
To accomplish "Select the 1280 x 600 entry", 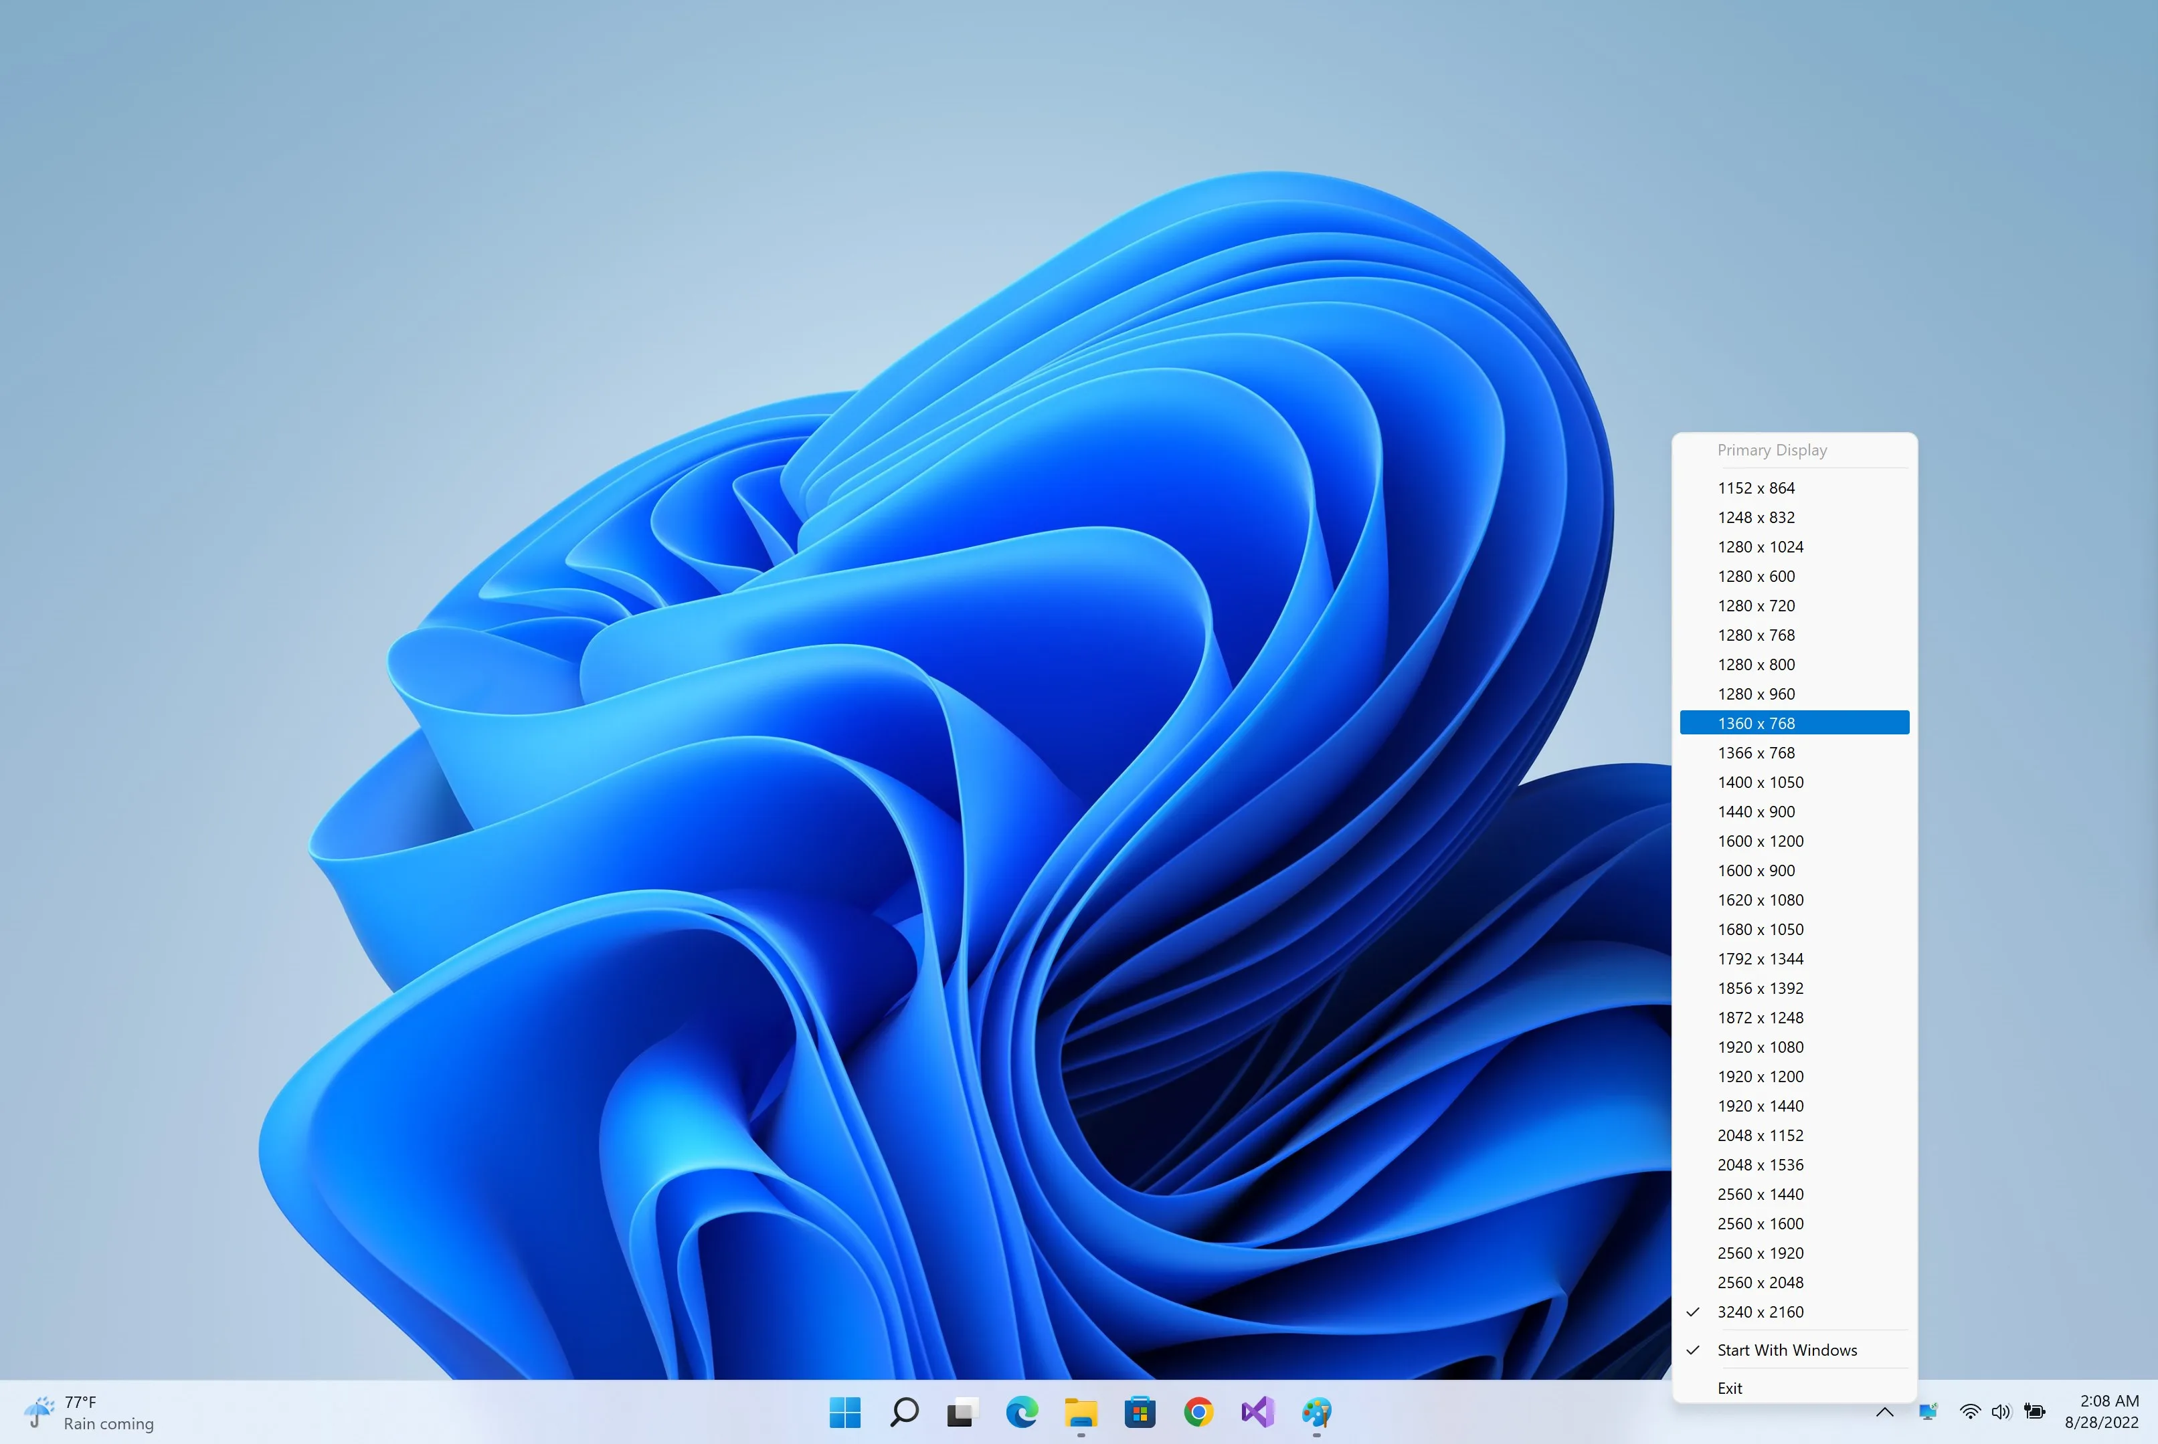I will tap(1795, 577).
